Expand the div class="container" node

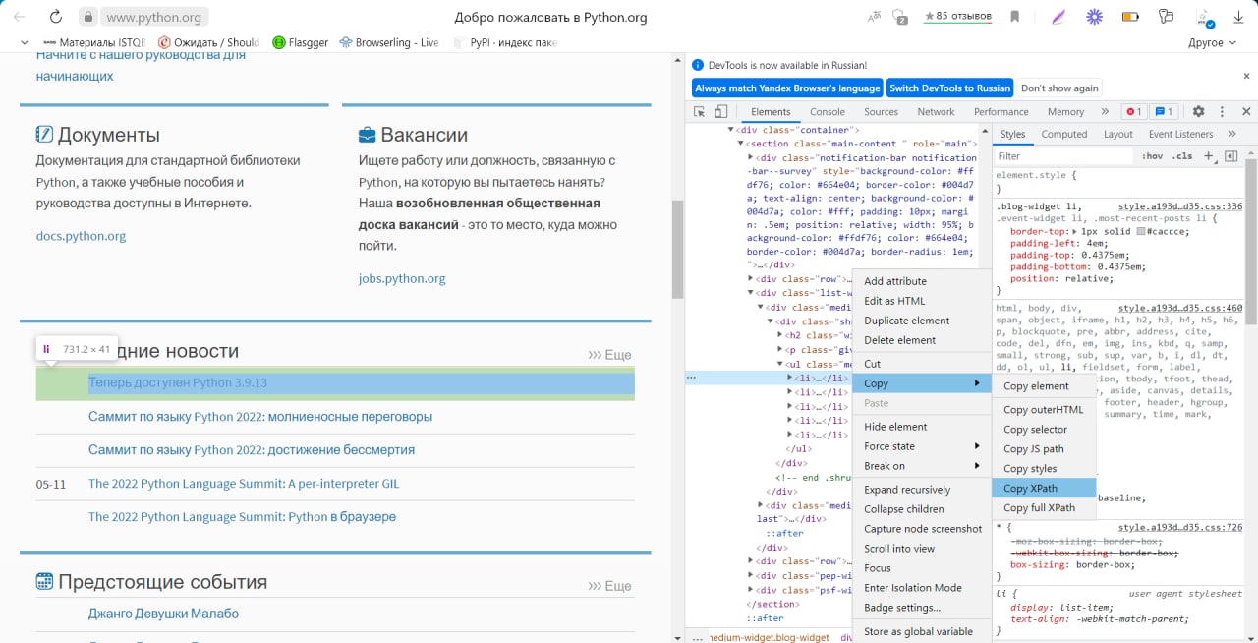coord(731,130)
